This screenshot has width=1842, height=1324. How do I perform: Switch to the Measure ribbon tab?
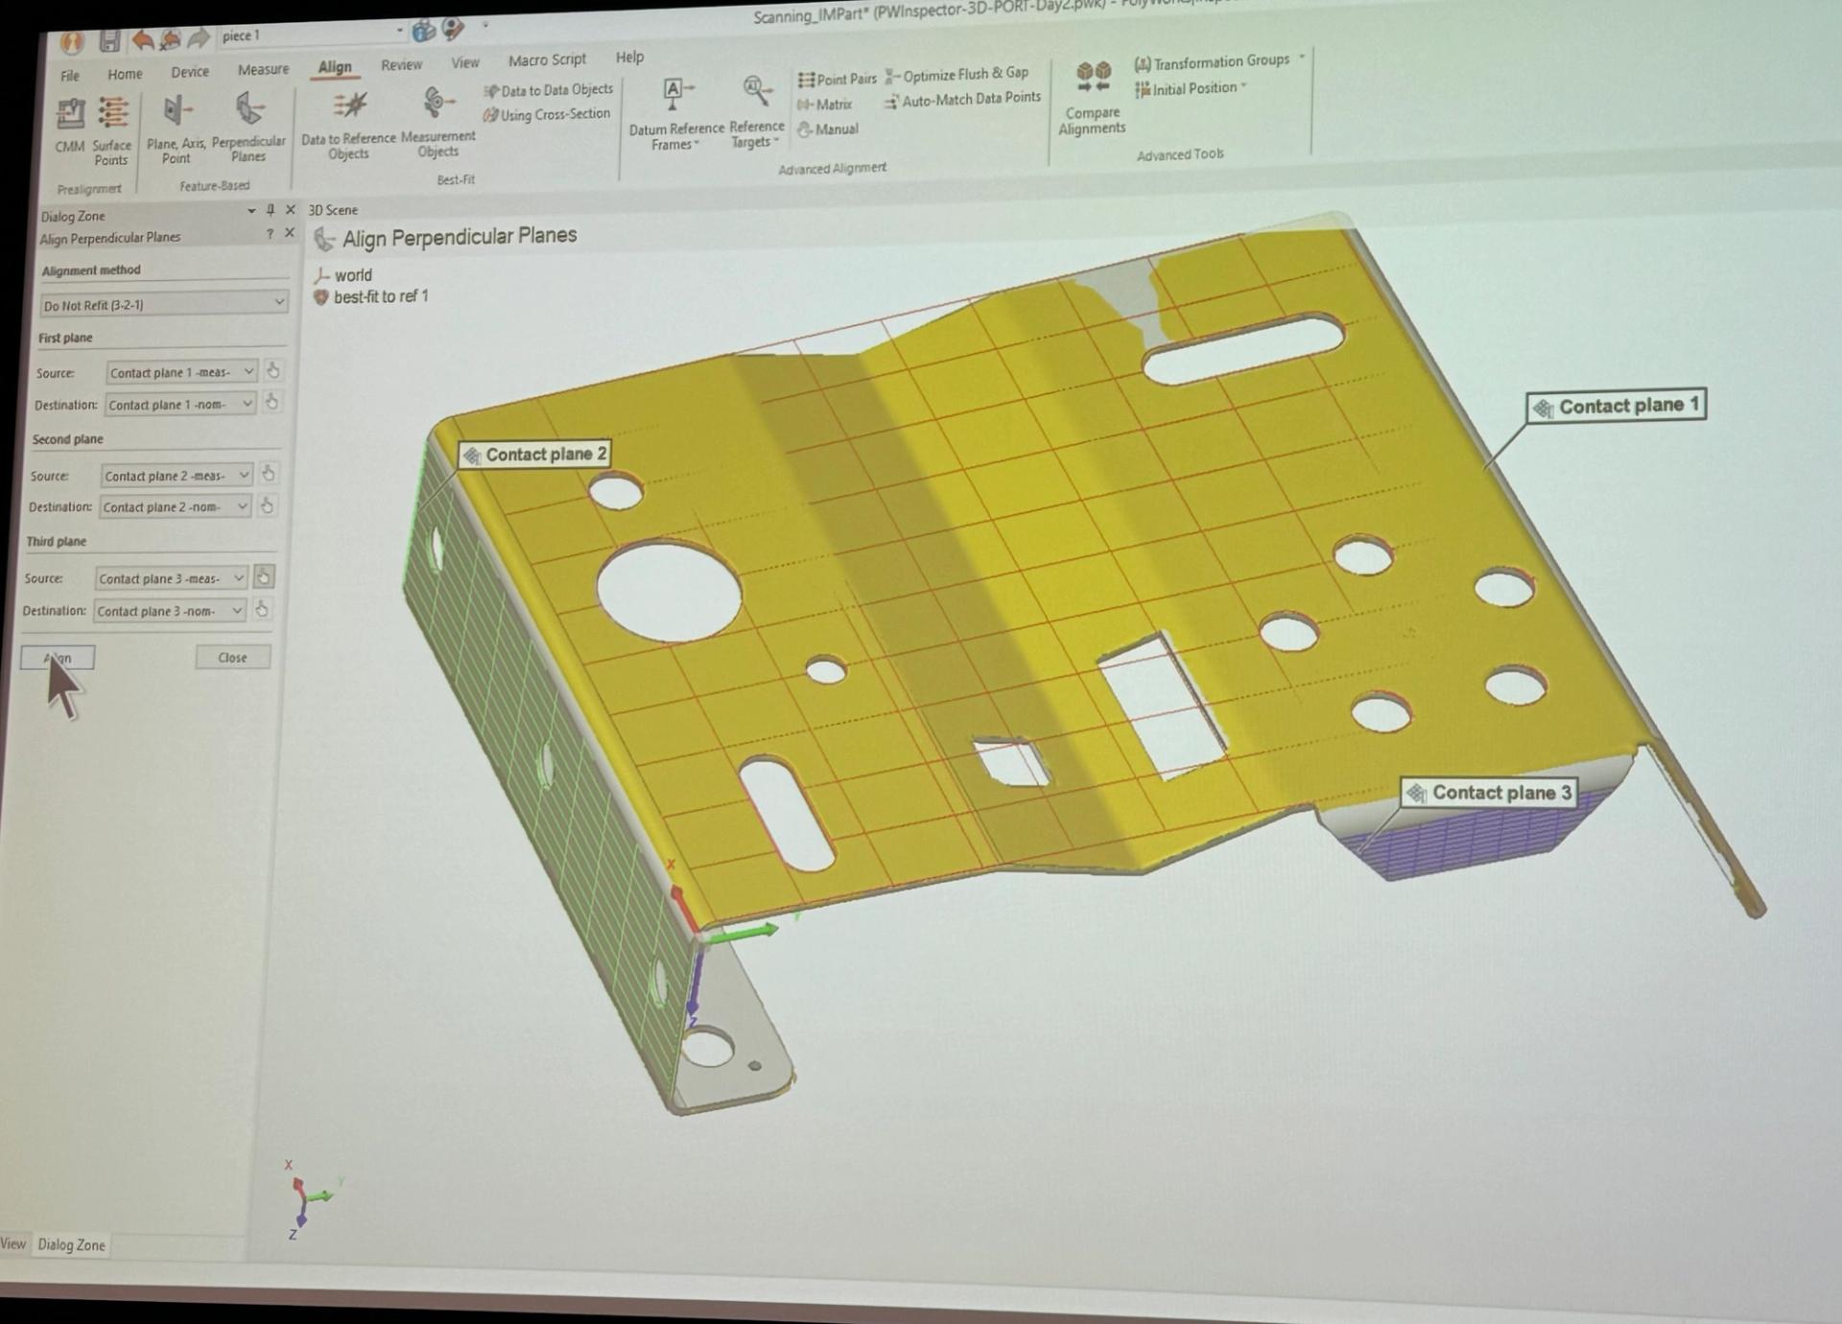[263, 69]
